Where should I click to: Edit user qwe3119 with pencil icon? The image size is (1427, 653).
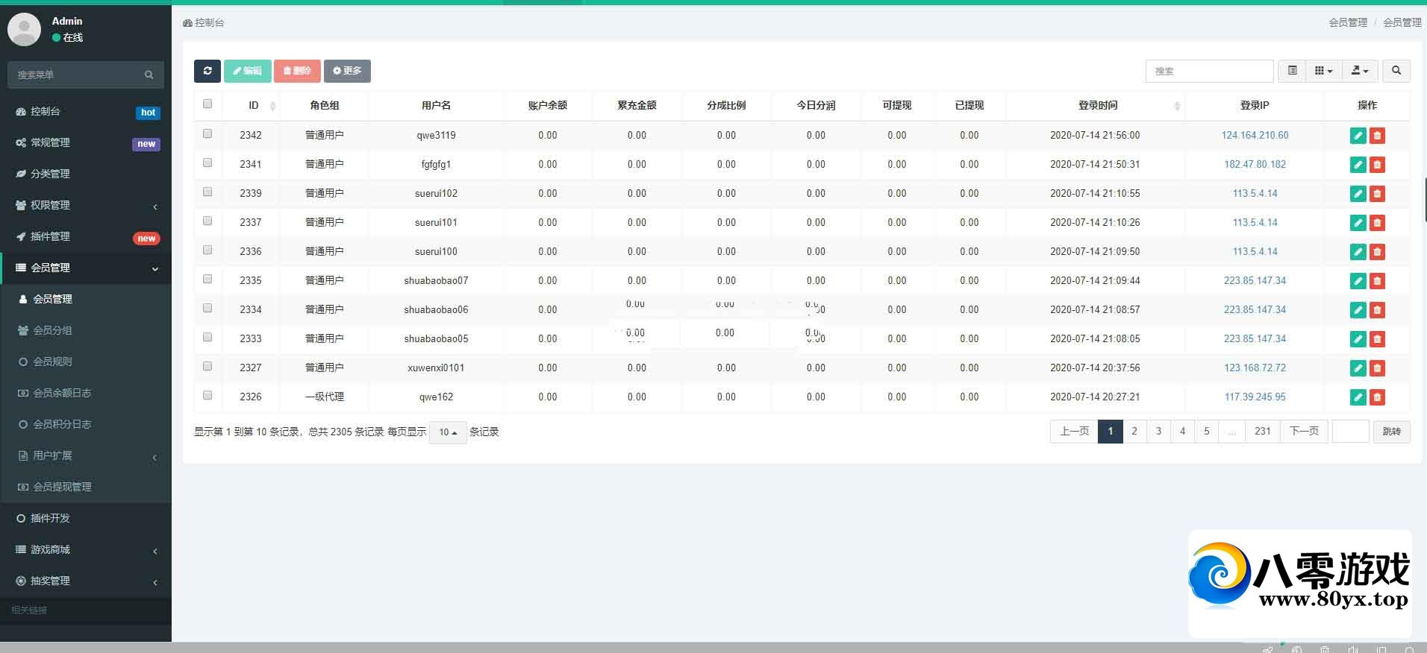coord(1358,136)
